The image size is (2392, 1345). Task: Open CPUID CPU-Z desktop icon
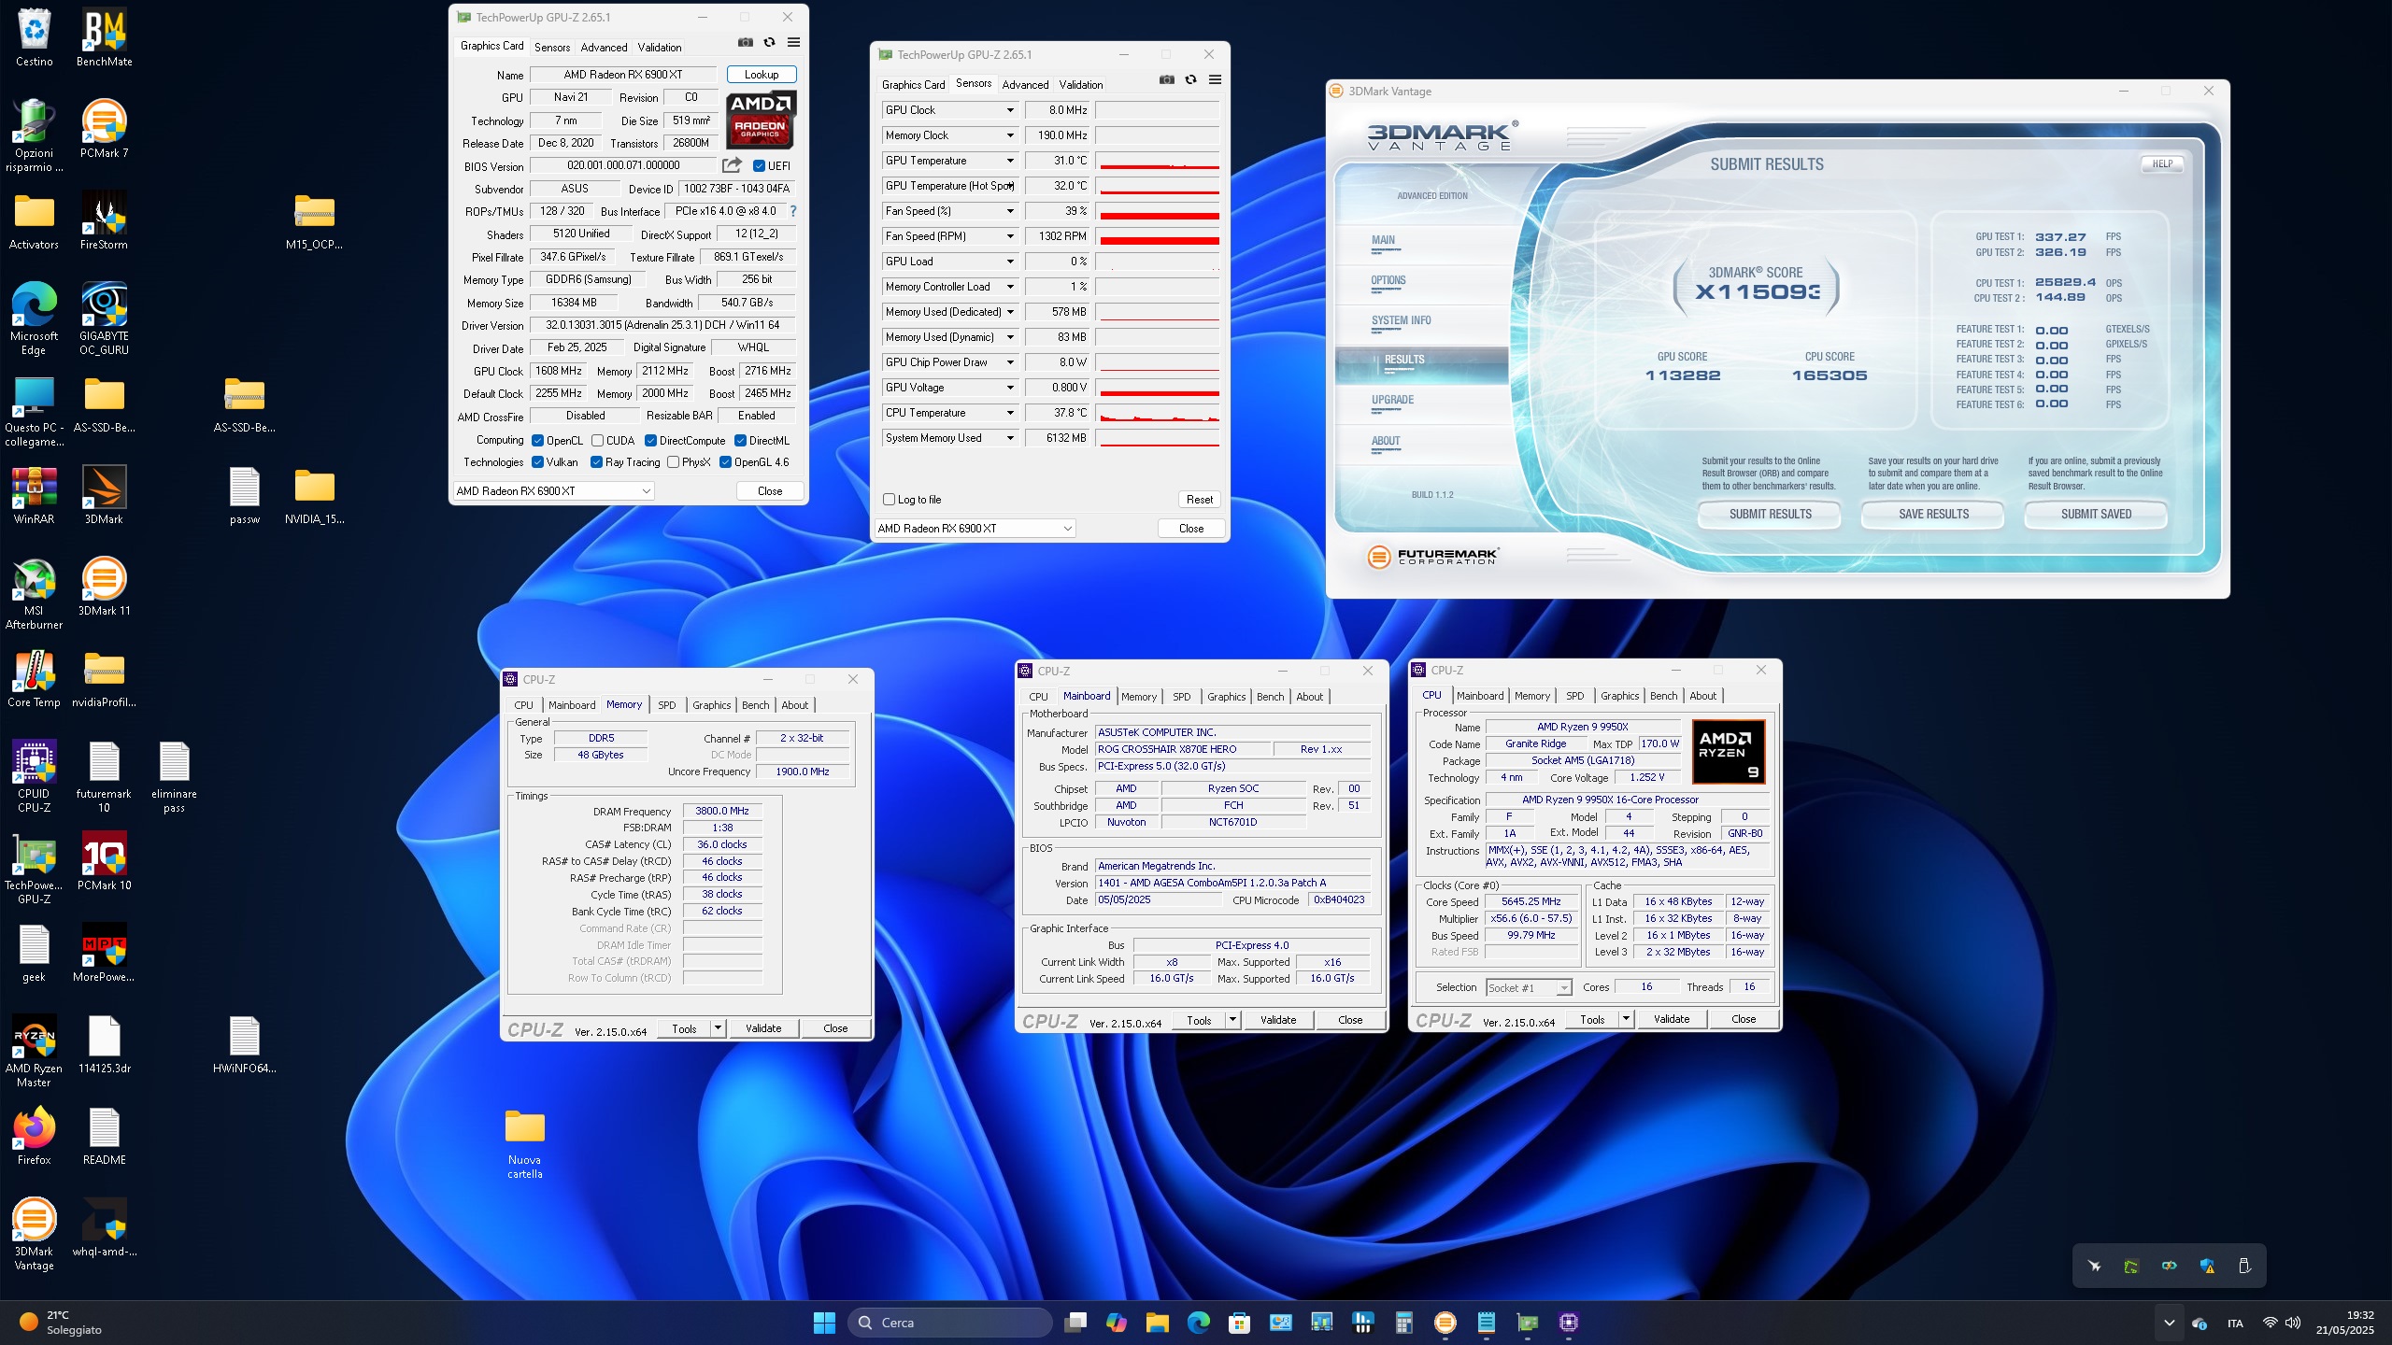pyautogui.click(x=34, y=775)
